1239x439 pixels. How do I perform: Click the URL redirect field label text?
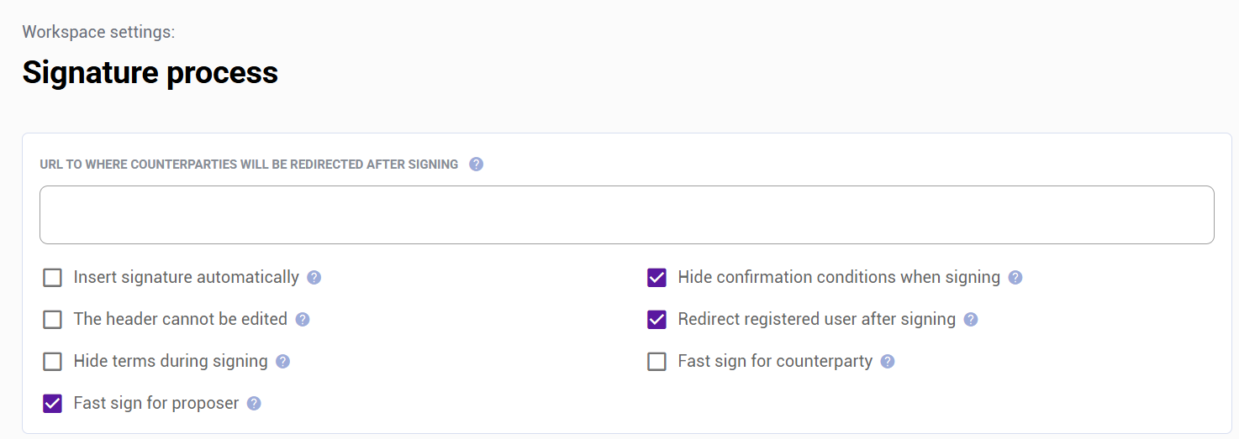point(249,165)
